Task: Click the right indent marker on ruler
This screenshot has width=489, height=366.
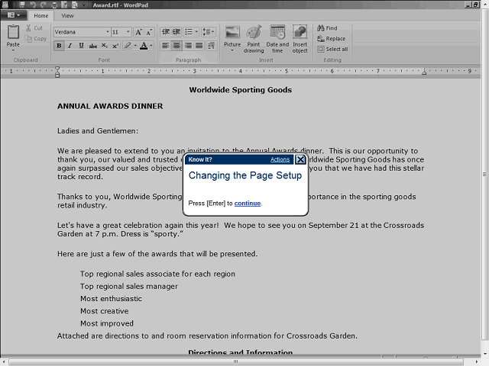Action: tap(424, 72)
